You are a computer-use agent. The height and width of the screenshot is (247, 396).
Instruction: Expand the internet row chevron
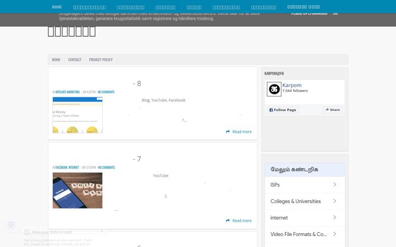click(x=334, y=217)
